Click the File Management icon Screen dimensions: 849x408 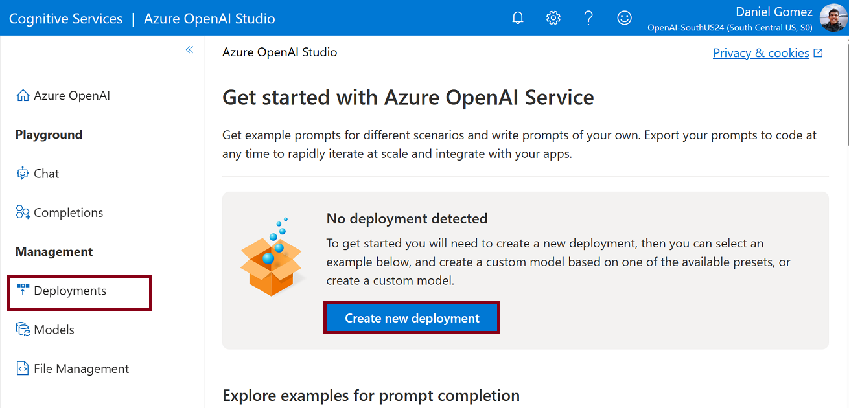tap(23, 368)
